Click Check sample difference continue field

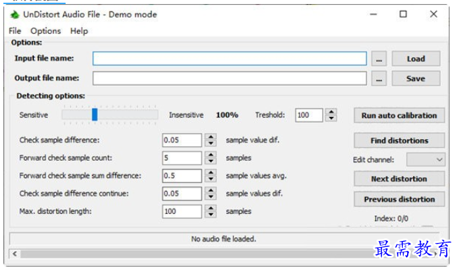pos(182,194)
